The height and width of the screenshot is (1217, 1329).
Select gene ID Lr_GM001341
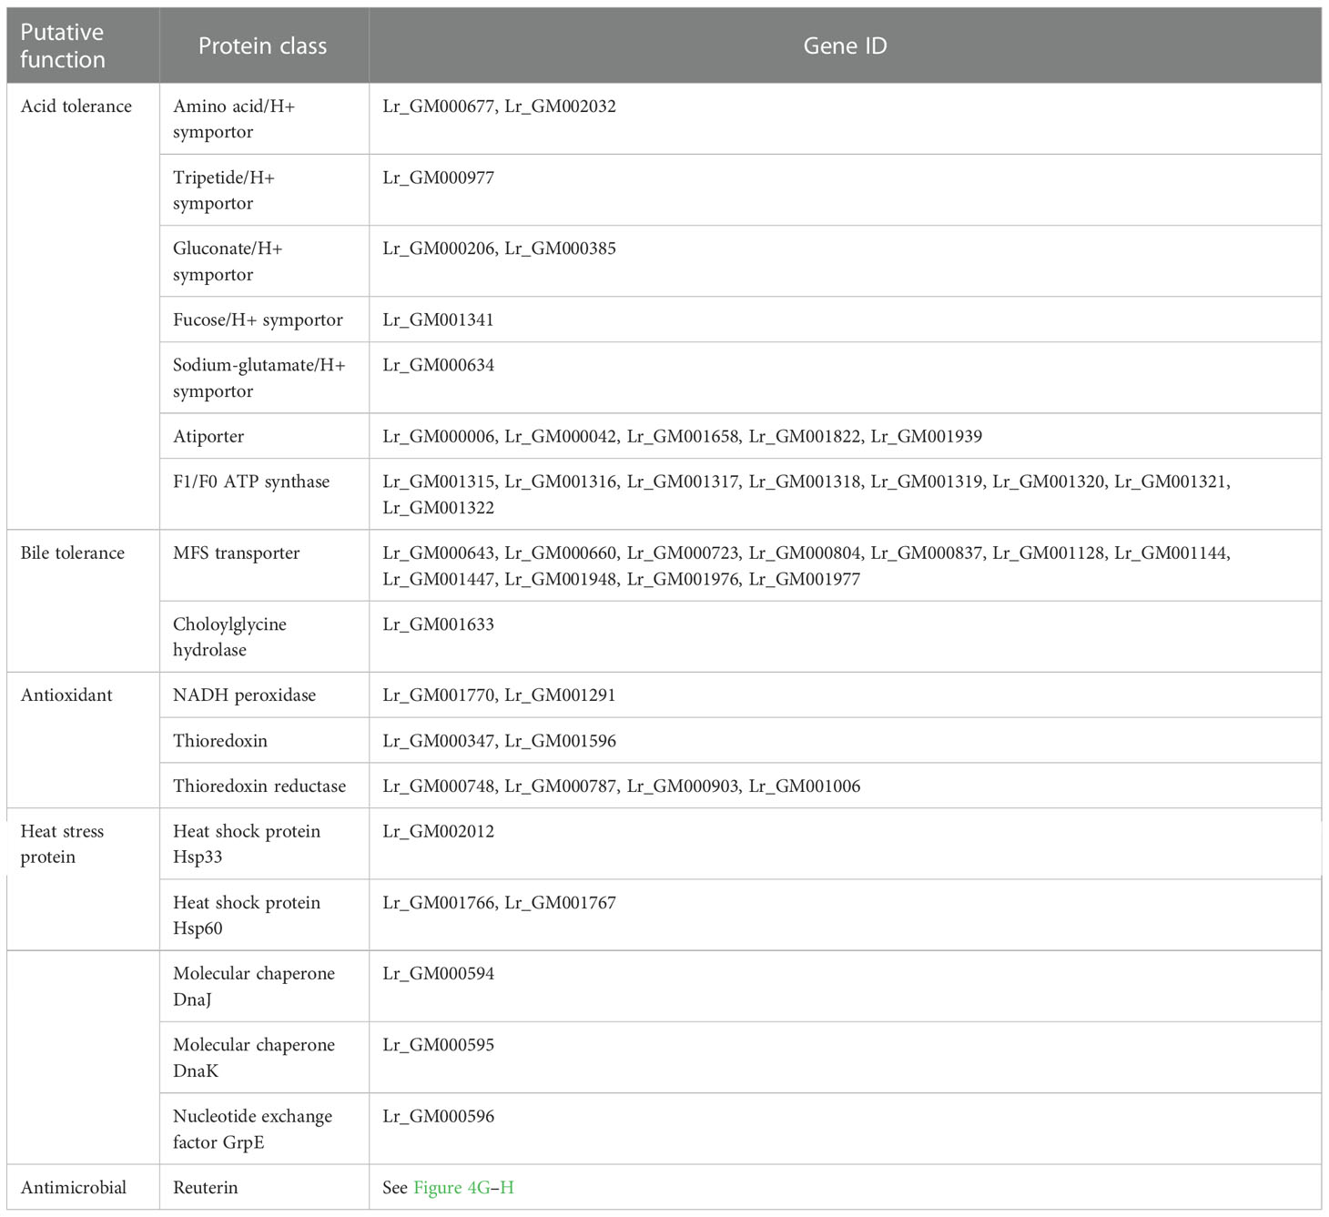click(x=438, y=320)
